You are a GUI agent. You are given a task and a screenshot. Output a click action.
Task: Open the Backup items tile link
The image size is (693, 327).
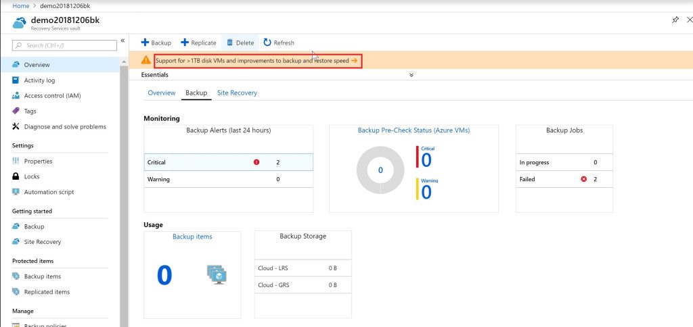tap(192, 236)
